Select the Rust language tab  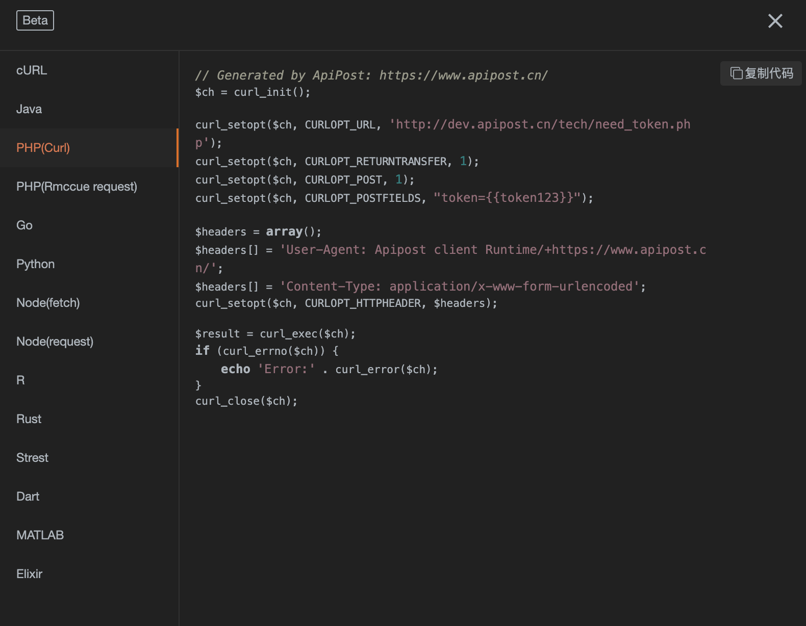89,419
